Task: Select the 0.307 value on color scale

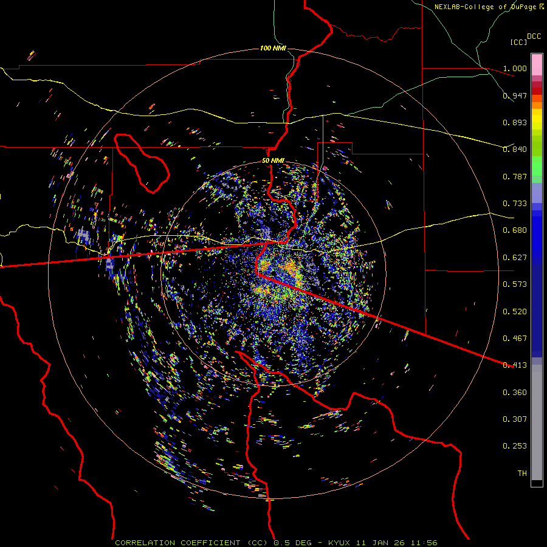Action: click(515, 419)
